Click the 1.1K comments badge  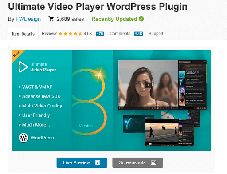pos(138,34)
